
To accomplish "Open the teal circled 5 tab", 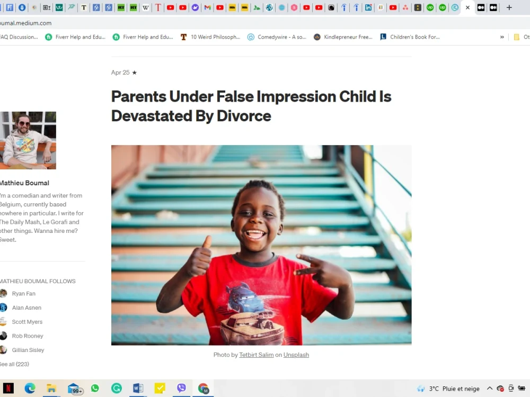I will [455, 7].
